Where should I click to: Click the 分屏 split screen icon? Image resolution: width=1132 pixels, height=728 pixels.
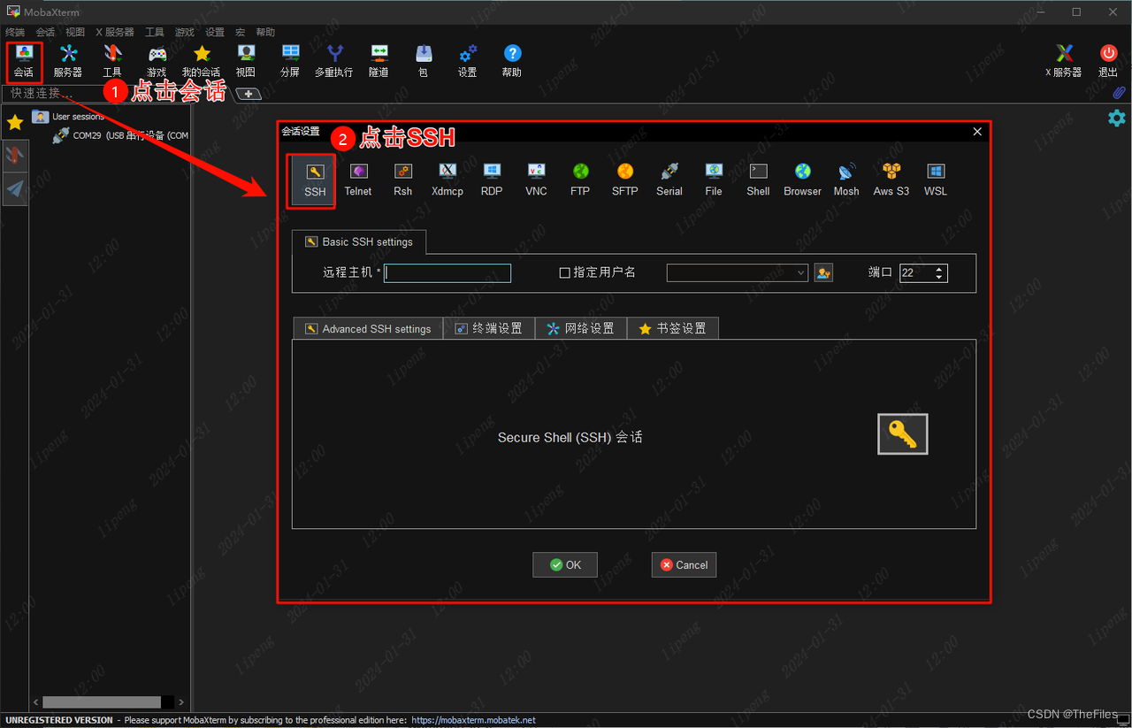[x=290, y=62]
